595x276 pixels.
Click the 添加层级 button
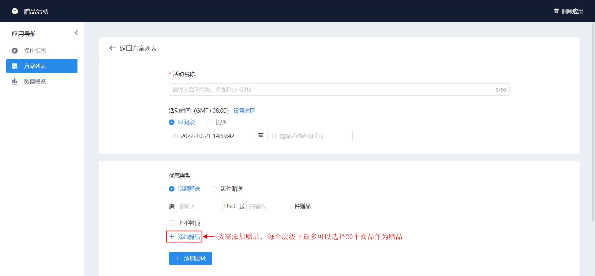tap(190, 258)
